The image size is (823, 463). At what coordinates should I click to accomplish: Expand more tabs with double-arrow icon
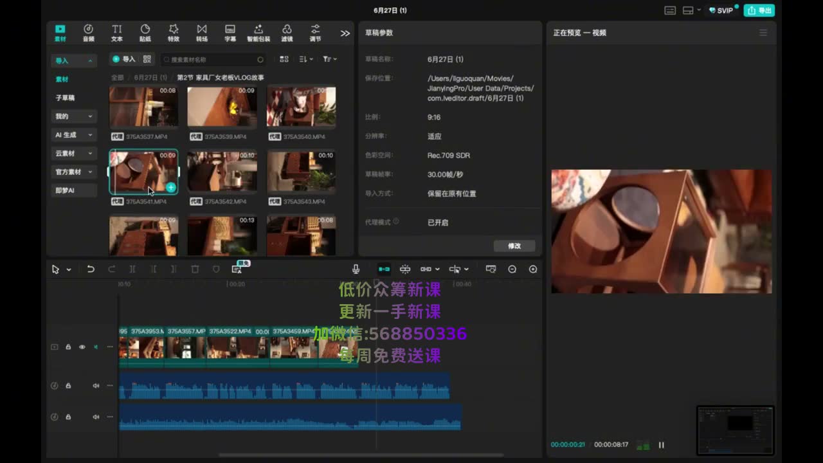345,33
